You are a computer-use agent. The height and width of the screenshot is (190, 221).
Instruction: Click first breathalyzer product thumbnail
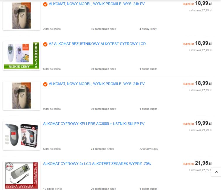tap(21, 16)
